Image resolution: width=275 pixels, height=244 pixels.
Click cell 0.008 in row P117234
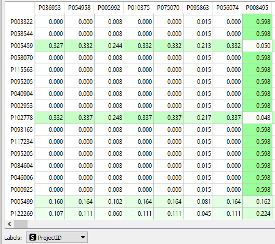click(109, 142)
